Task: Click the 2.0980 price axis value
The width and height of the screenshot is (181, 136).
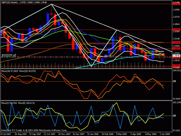Action: [x=176, y=10]
